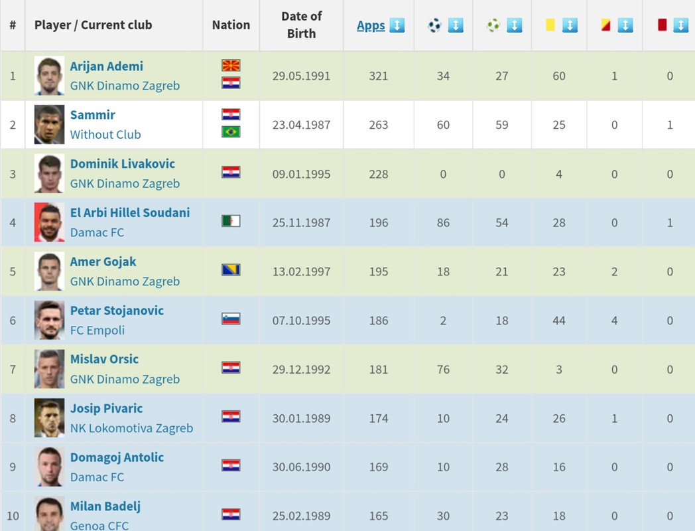
Task: Click Croatia flag for Dominik Livakovic
Action: 231,172
